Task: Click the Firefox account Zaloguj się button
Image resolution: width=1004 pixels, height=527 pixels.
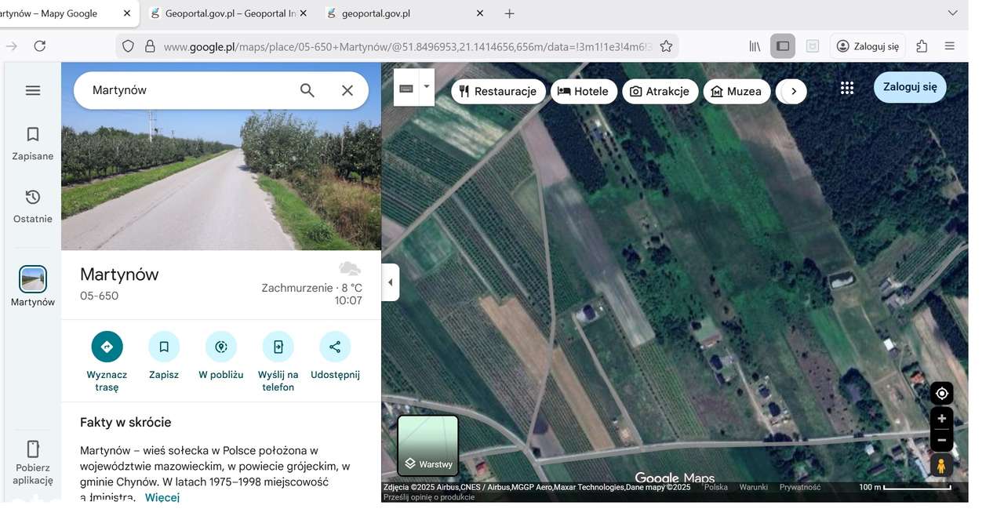Action: tap(868, 46)
